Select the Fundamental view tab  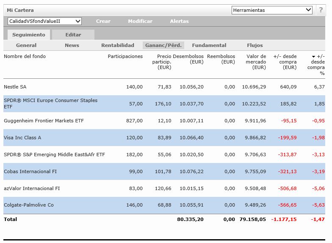[x=209, y=45]
